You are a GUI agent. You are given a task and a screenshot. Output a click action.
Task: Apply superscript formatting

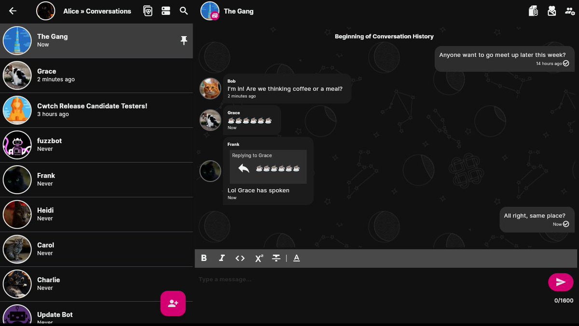click(x=259, y=258)
